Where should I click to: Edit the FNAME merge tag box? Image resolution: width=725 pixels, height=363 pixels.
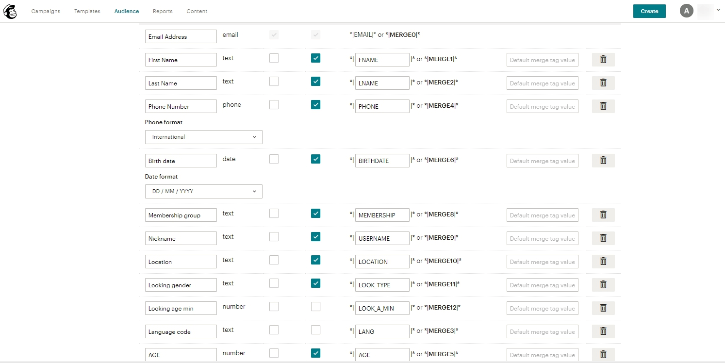click(382, 60)
